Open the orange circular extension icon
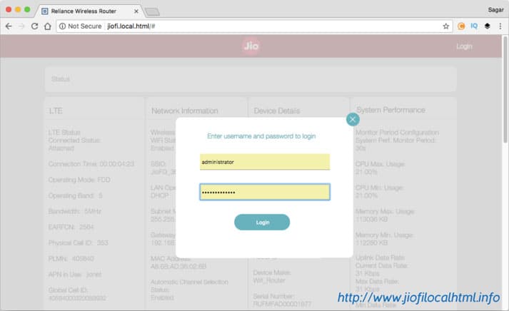509x311 pixels. (x=461, y=26)
